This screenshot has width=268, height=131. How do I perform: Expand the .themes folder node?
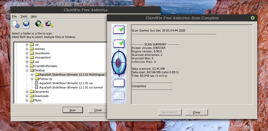(27, 49)
